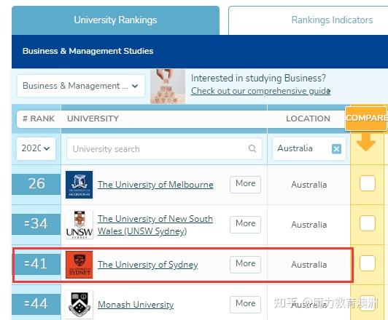Click More for Monash University
The width and height of the screenshot is (388, 320).
pos(245,304)
